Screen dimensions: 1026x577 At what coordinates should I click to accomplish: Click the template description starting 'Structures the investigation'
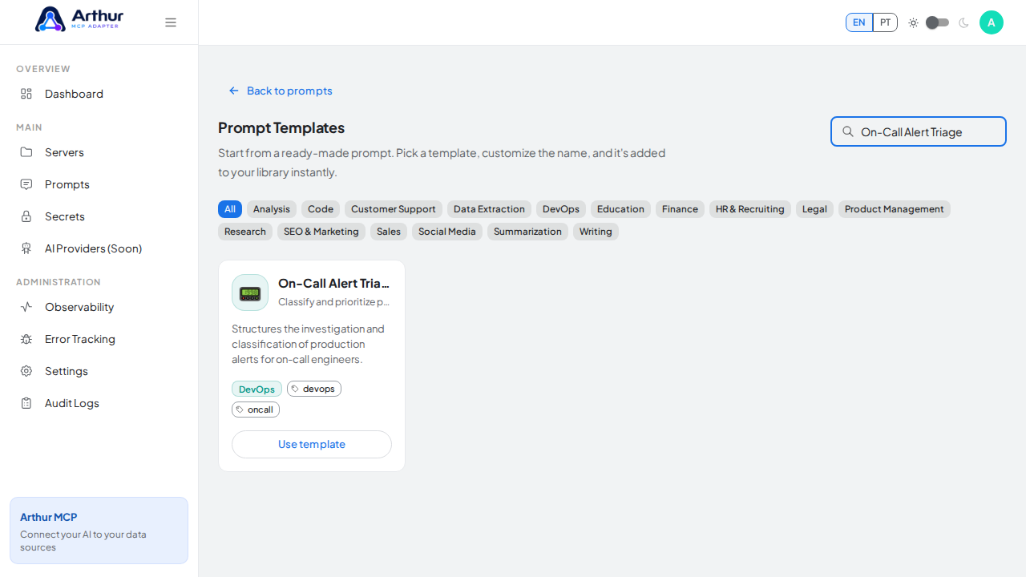[x=309, y=344]
